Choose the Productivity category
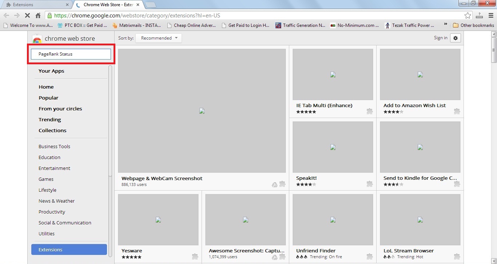The height and width of the screenshot is (264, 497). 52,212
